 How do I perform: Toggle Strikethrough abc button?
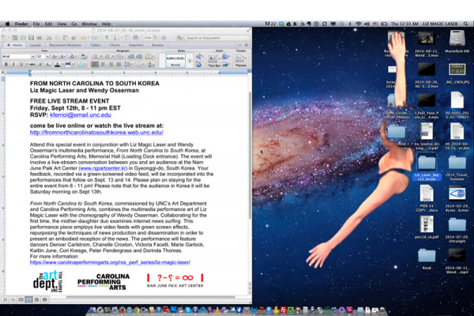(x=32, y=65)
